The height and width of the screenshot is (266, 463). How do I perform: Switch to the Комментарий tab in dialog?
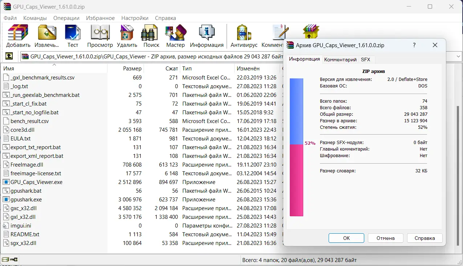340,60
